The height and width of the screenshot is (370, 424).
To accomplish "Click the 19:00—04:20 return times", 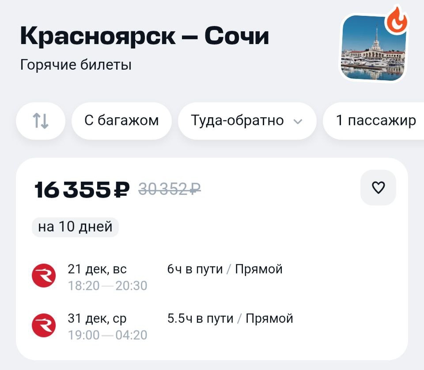I will (107, 335).
